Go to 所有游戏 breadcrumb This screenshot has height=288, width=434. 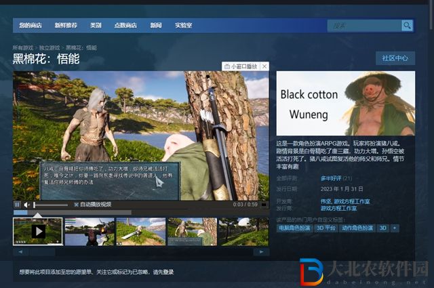pos(22,48)
